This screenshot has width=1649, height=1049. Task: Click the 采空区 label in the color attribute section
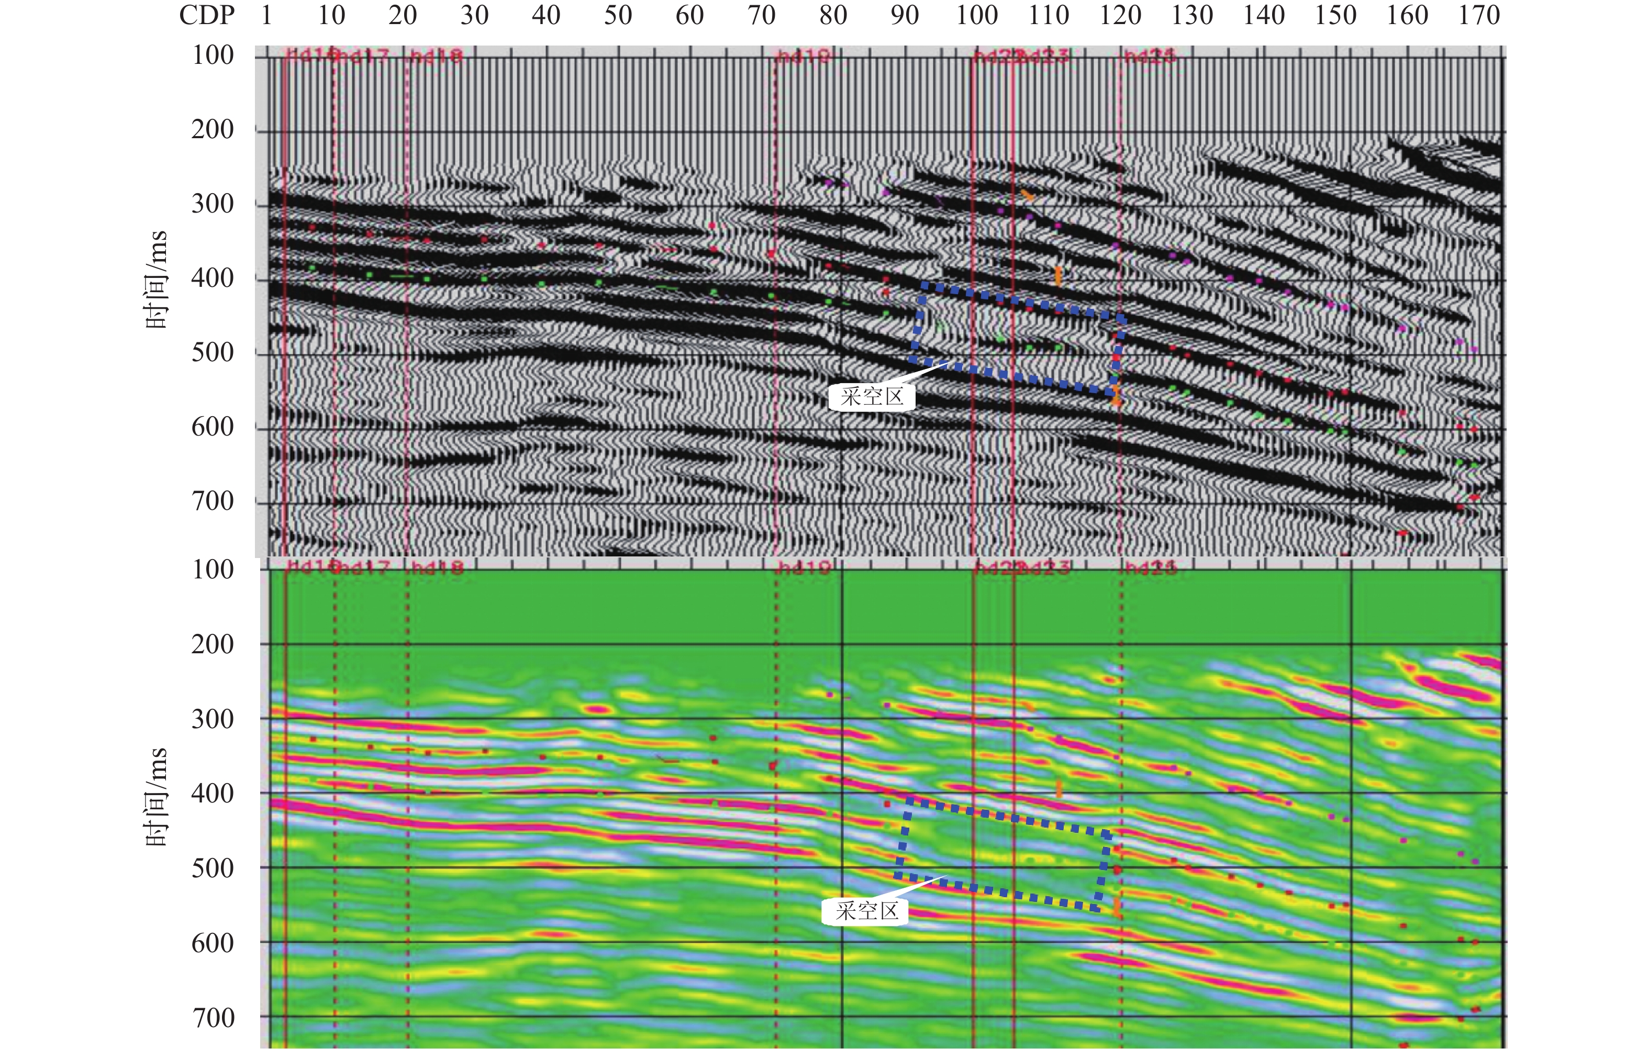pos(866,911)
